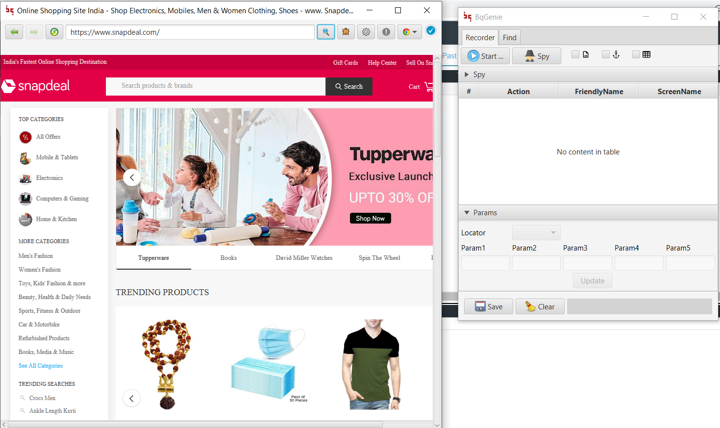720x428 pixels.
Task: Click the Action column header
Action: point(519,92)
